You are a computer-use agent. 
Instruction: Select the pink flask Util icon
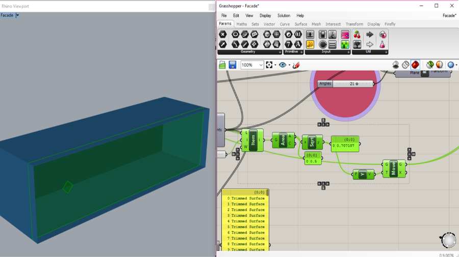[382, 44]
